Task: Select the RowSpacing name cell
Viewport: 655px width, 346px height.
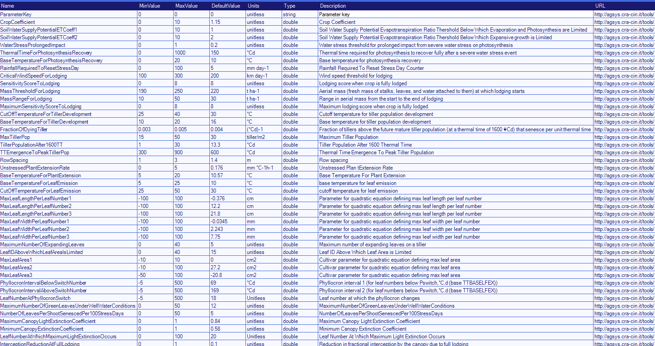Action: click(x=69, y=160)
